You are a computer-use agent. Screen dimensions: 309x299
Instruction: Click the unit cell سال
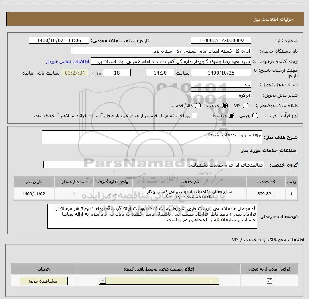click(x=113, y=194)
